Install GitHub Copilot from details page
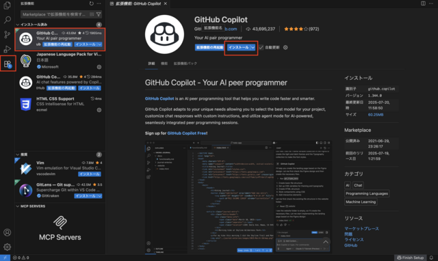Screen dimensions: 438x261 [238, 47]
